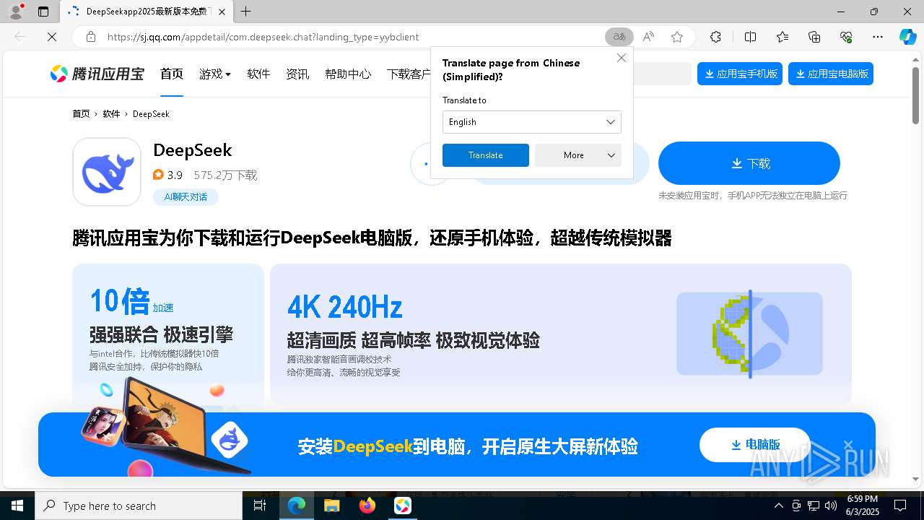This screenshot has width=924, height=520.
Task: Open the network tray icon
Action: point(814,506)
